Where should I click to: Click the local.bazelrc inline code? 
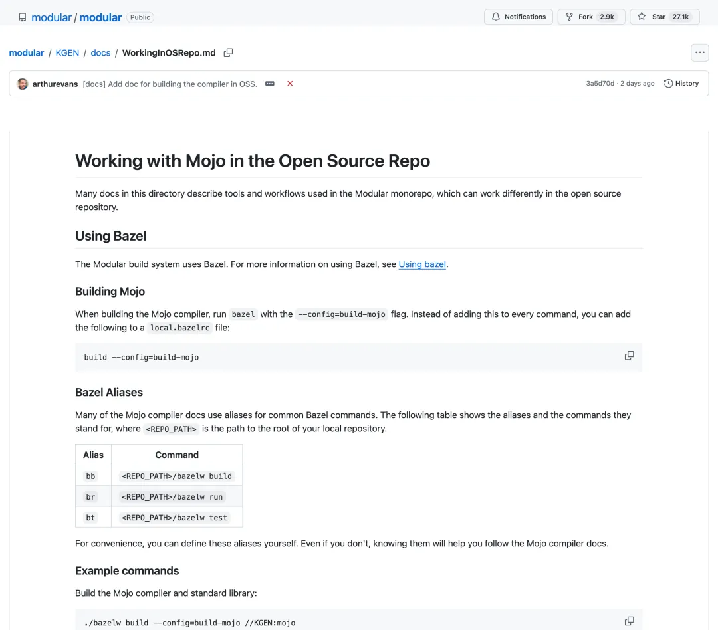[180, 328]
